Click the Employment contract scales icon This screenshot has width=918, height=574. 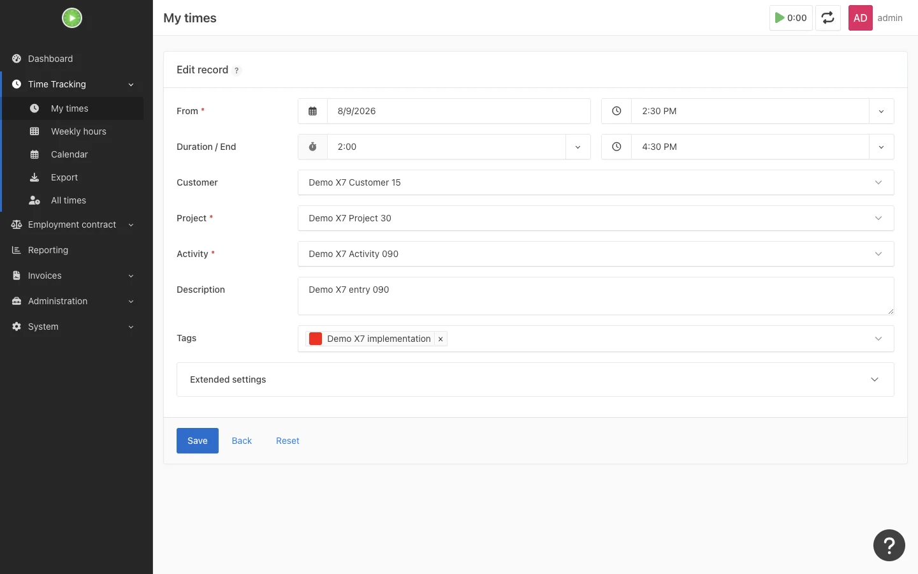(17, 224)
